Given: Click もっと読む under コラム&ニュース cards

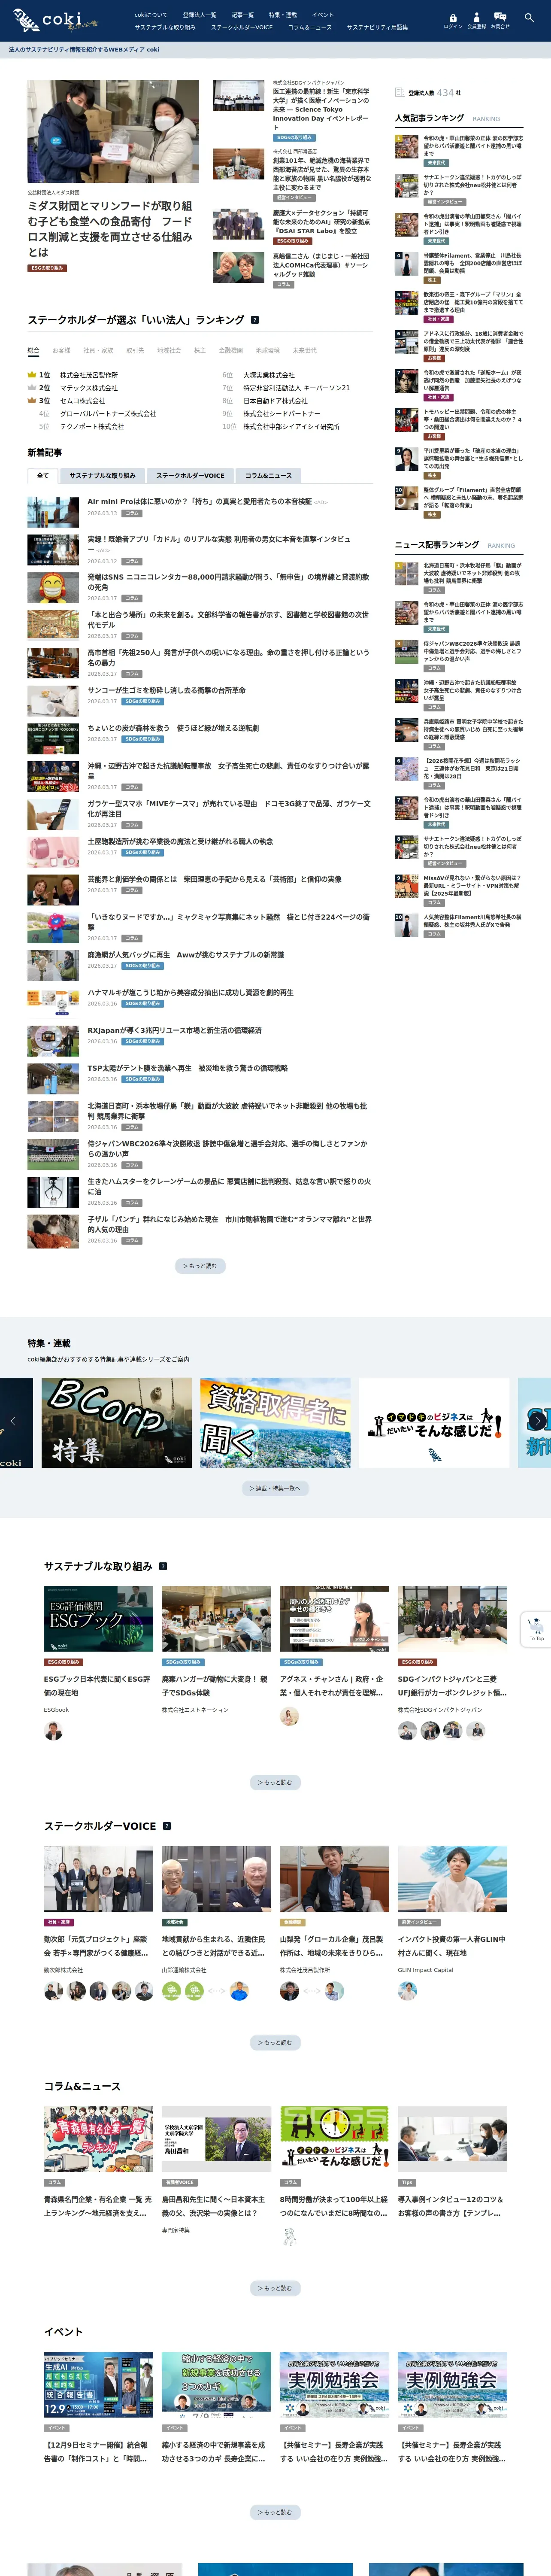Looking at the screenshot, I should [275, 2288].
